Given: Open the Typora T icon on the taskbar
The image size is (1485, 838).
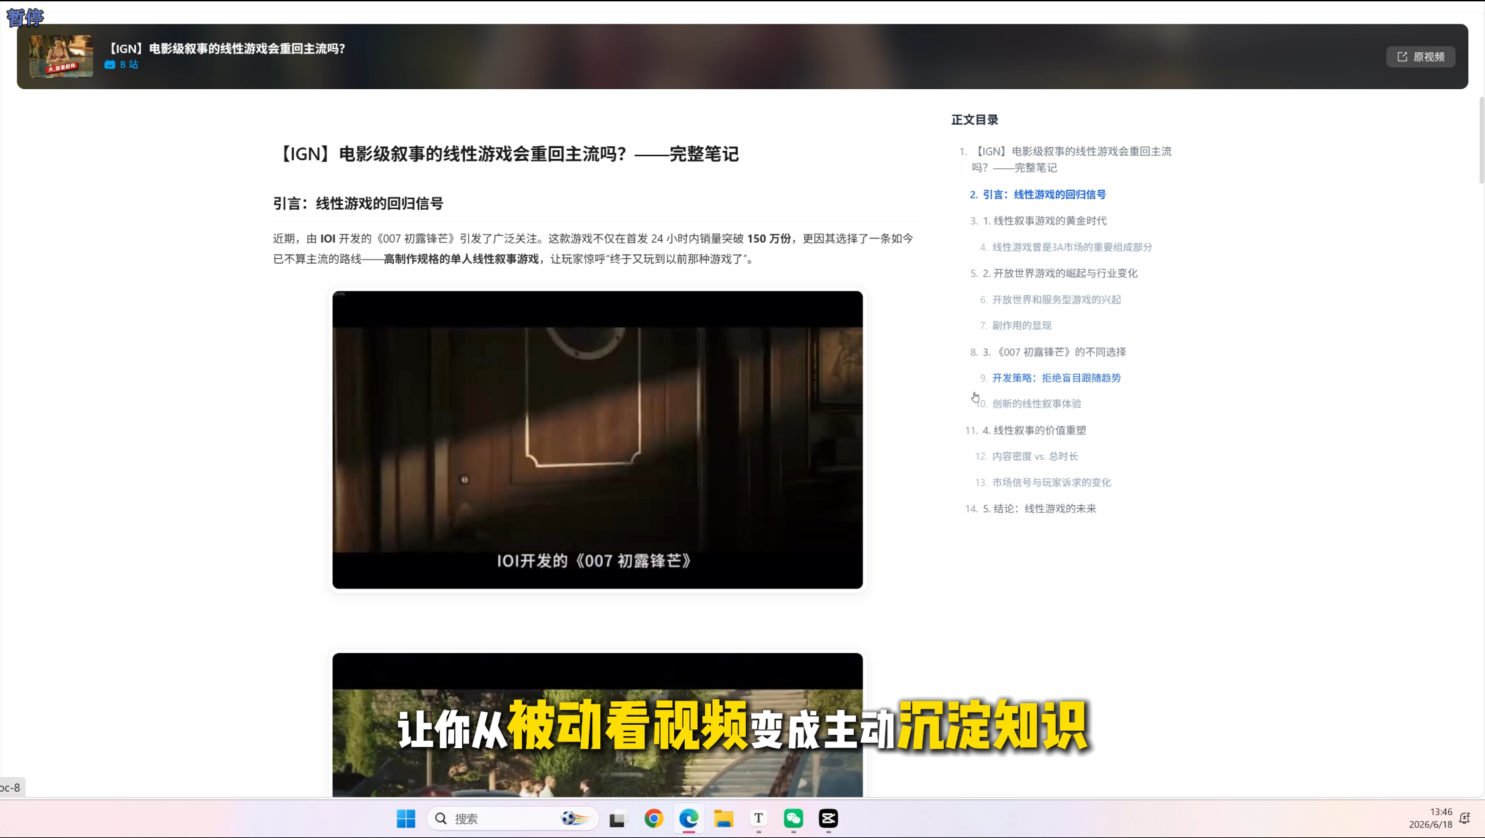Looking at the screenshot, I should (759, 819).
